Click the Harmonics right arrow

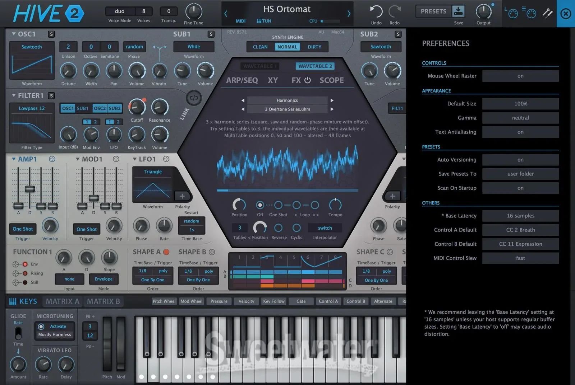coord(332,100)
